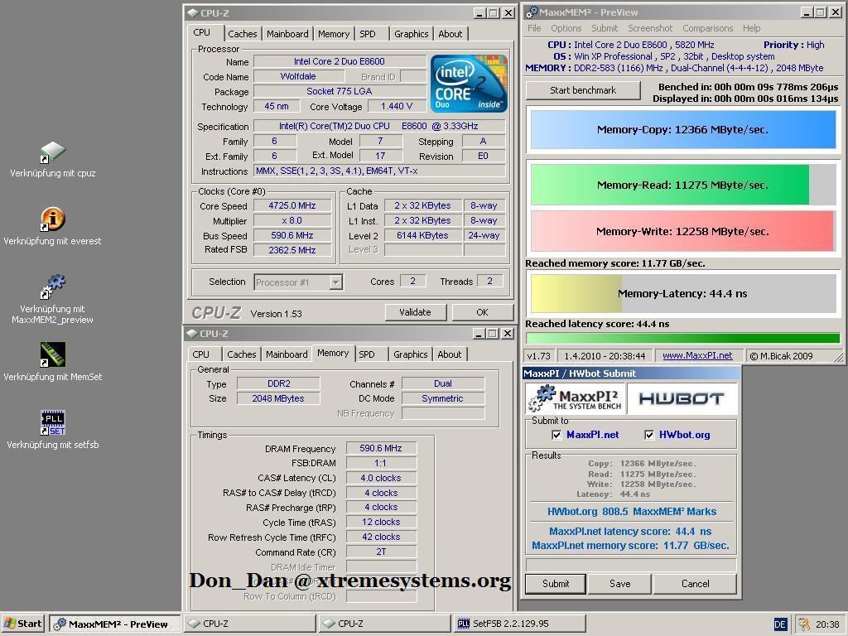Switch to Memory tab in top CPU-Z

pyautogui.click(x=333, y=33)
